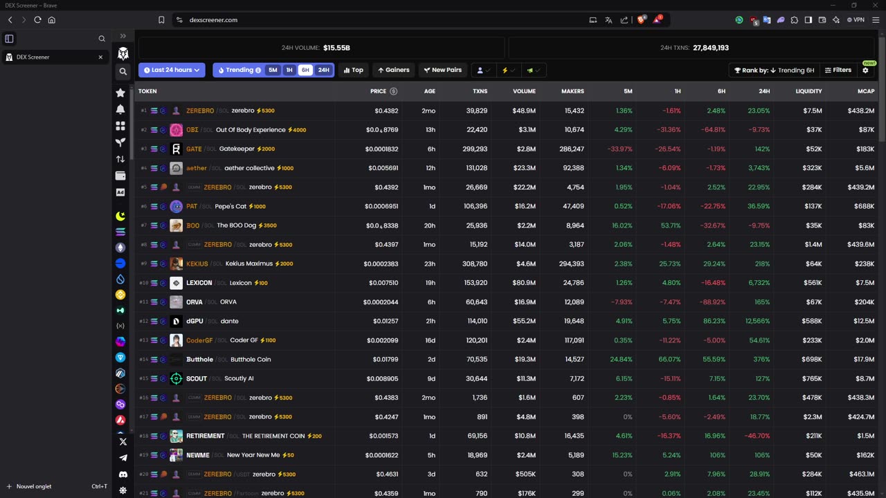This screenshot has height=498, width=886.
Task: Close the DEX Screener tab
Action: [100, 57]
